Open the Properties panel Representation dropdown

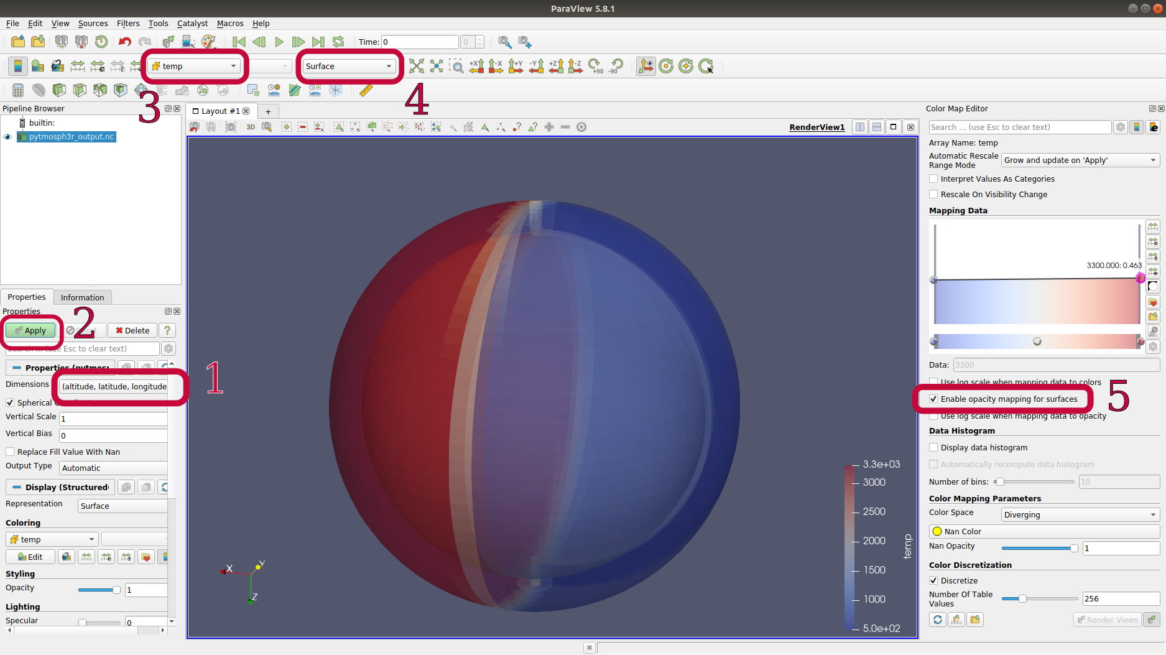click(123, 506)
